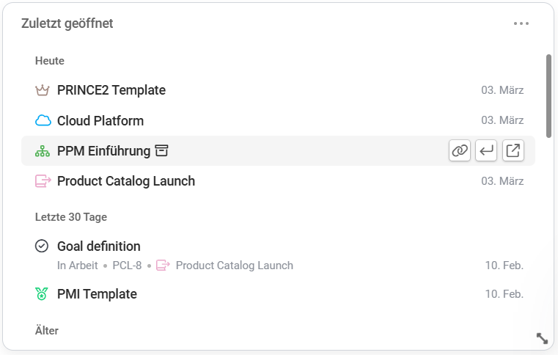Open the three-dots widget options menu
The width and height of the screenshot is (558, 355).
[521, 23]
